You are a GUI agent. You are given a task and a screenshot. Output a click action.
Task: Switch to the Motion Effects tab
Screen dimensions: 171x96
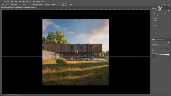(x=160, y=40)
